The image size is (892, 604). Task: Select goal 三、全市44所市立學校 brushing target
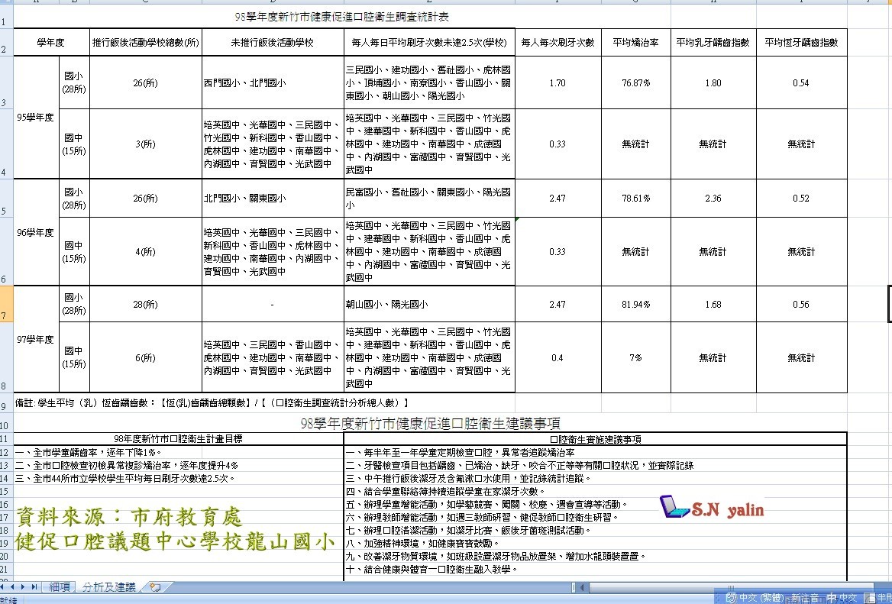pyautogui.click(x=125, y=478)
